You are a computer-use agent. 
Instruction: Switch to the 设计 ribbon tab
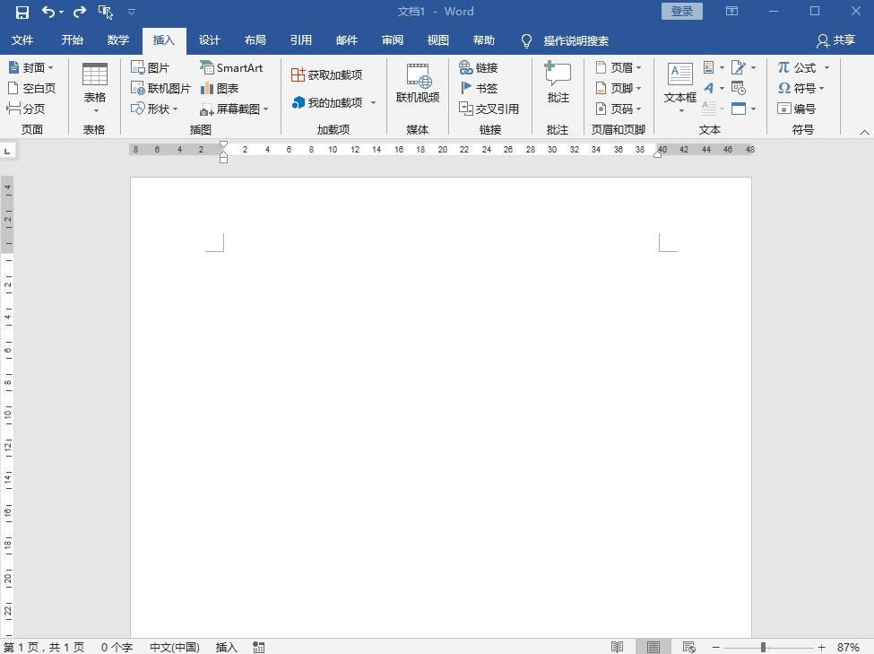click(209, 39)
